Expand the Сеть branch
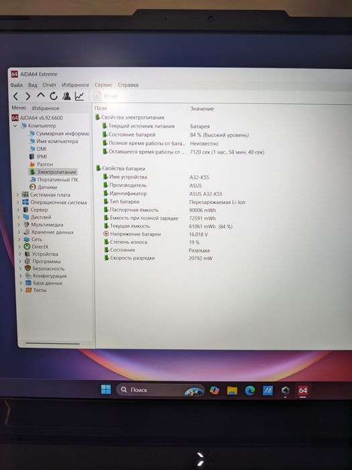Viewport: 352px width, 470px height. coord(19,240)
